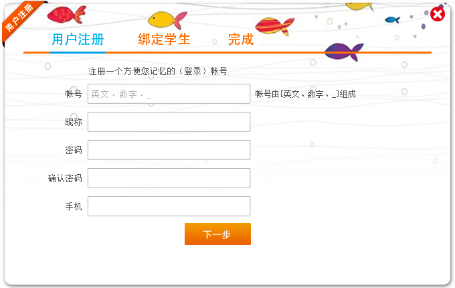
Task: Click the red fish beside the corner ribbon
Action: (x=66, y=13)
